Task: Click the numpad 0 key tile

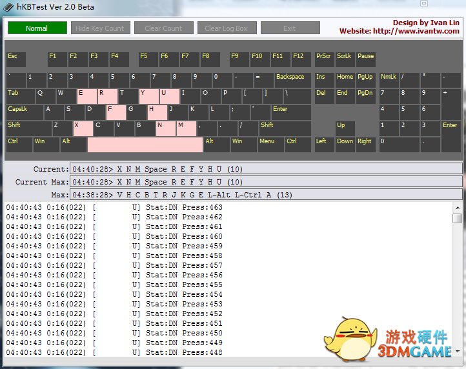Action: pos(400,145)
